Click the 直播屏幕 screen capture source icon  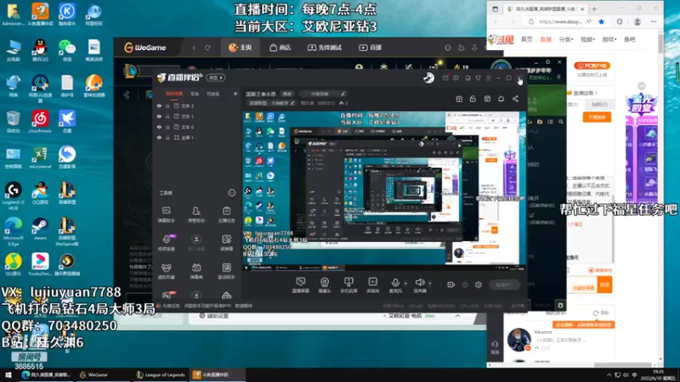coord(301,283)
